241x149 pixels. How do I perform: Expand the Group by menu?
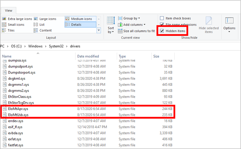129,18
